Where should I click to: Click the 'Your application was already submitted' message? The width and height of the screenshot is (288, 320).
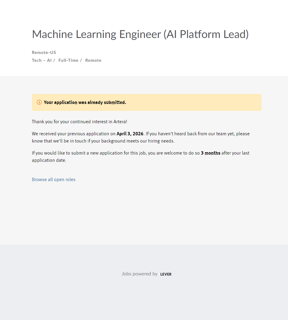tap(85, 102)
